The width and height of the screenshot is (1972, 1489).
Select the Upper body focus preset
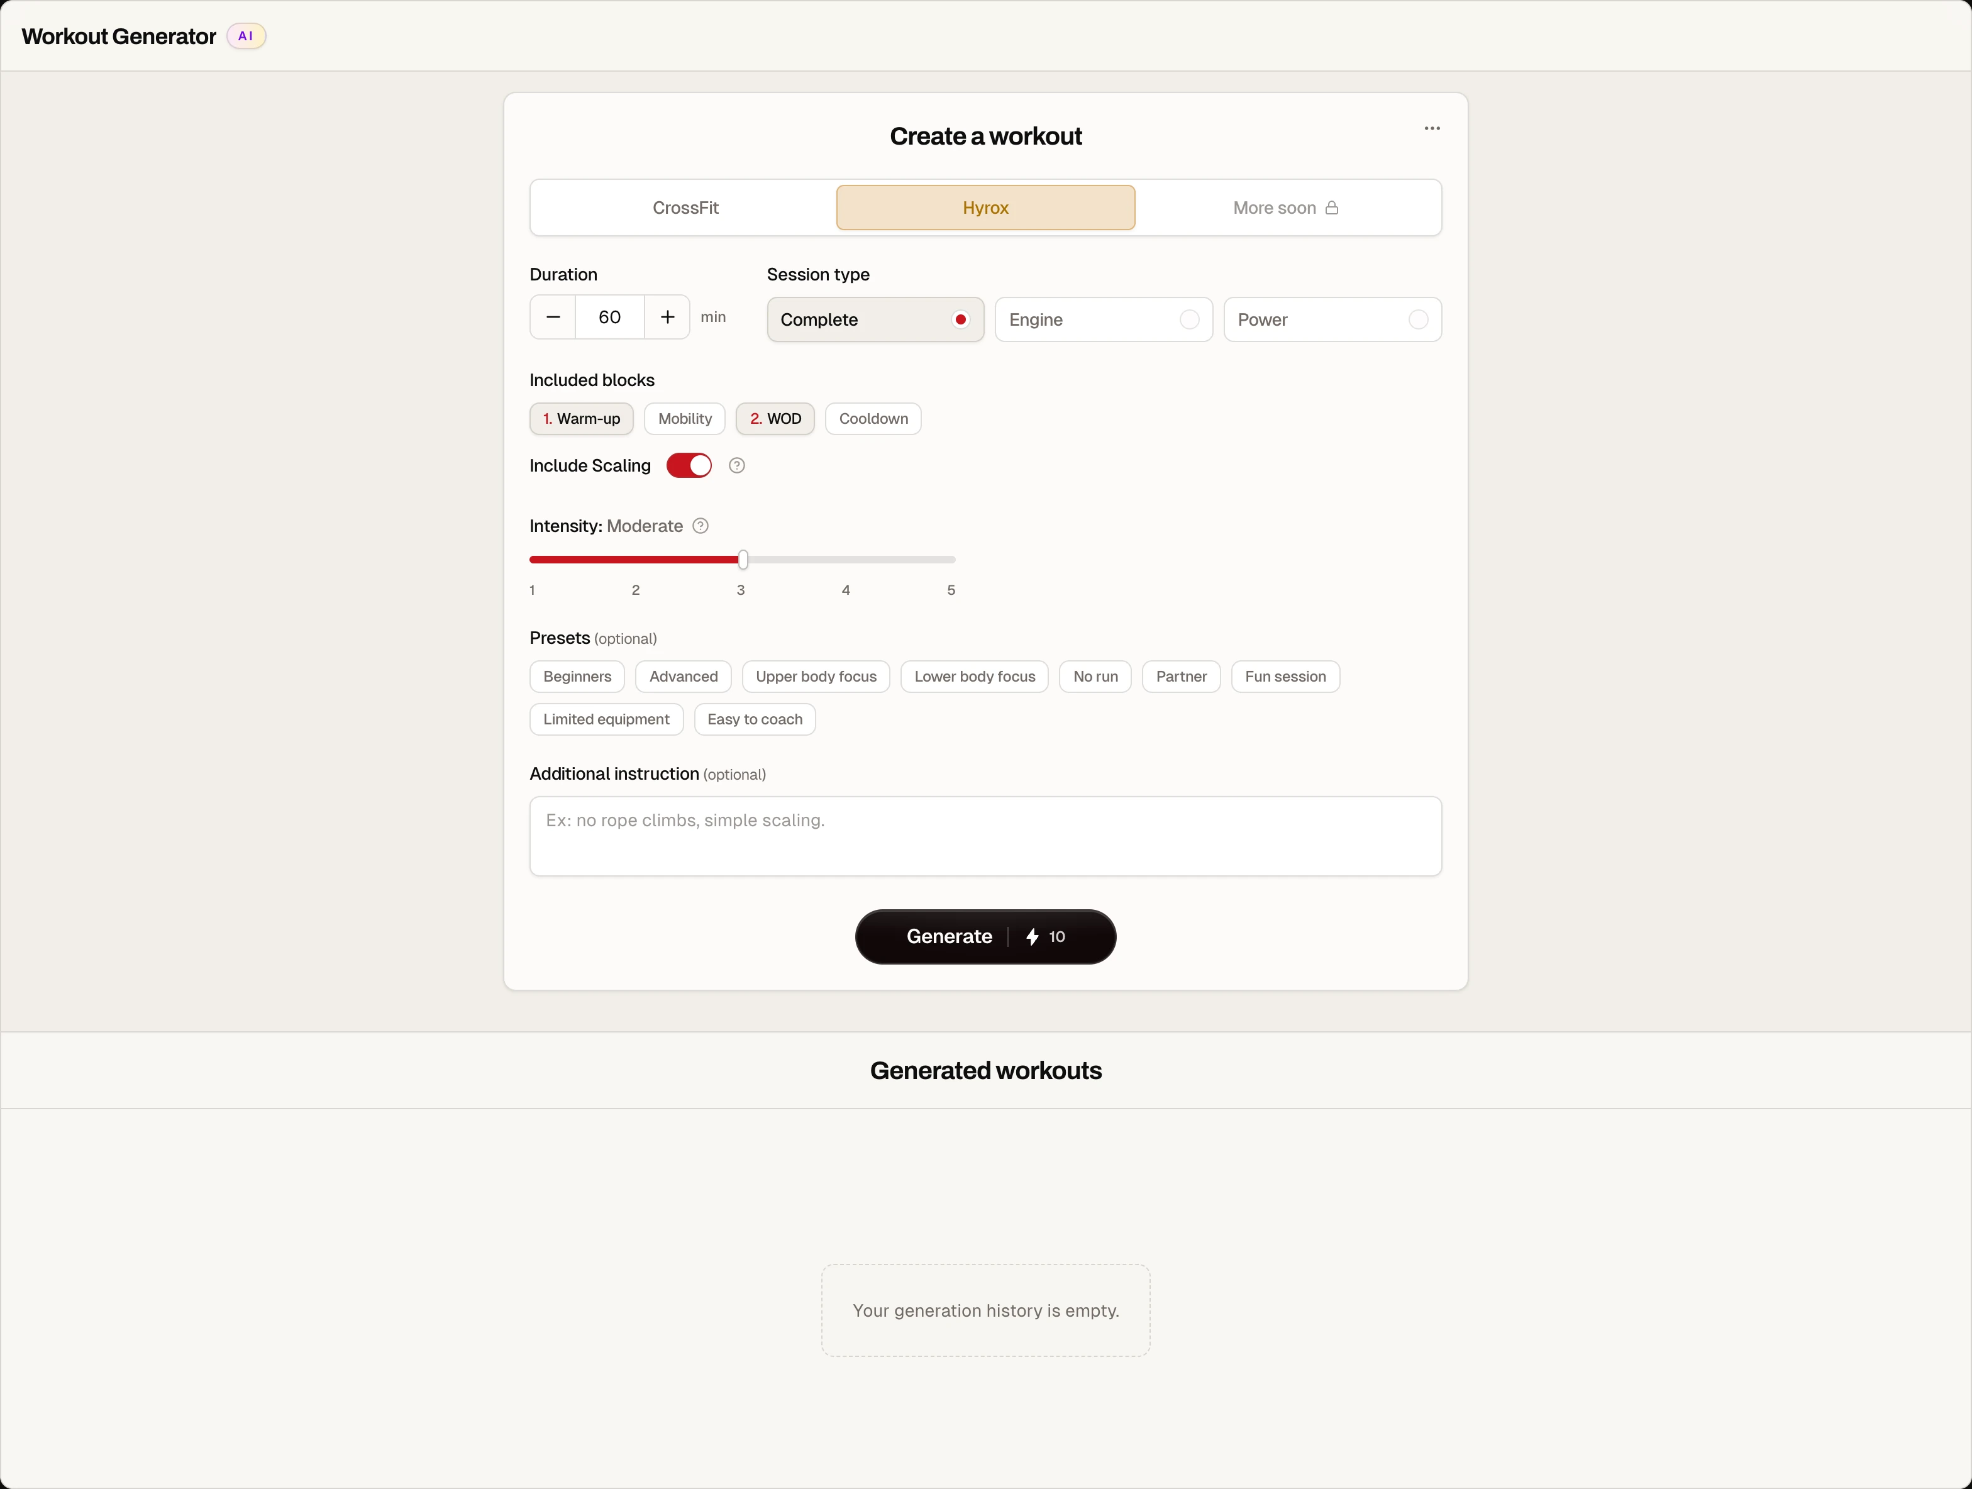(816, 677)
